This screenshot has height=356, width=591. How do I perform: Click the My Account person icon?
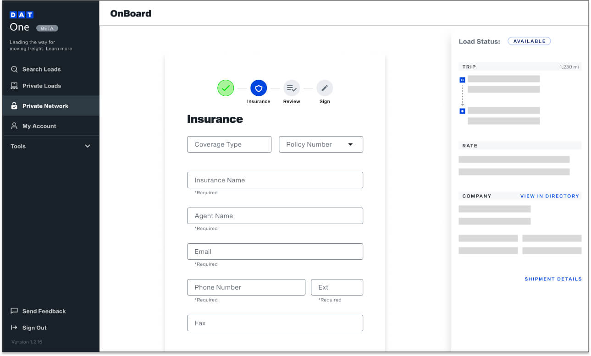tap(14, 126)
